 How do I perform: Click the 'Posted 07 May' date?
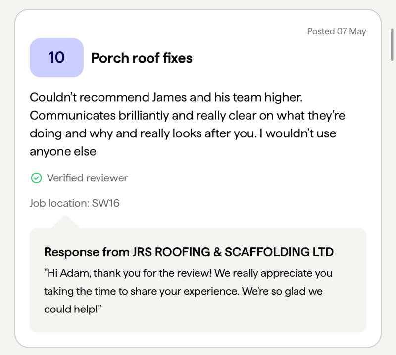pyautogui.click(x=336, y=31)
